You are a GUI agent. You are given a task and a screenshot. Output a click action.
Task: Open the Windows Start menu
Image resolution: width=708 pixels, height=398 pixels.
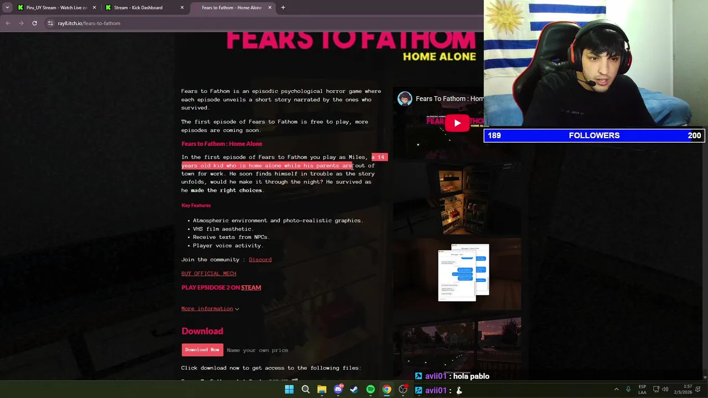tap(289, 390)
